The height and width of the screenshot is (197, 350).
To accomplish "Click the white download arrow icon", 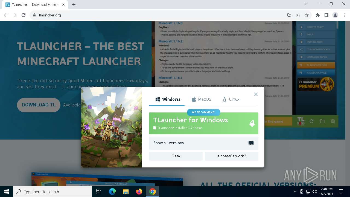I will click(252, 124).
